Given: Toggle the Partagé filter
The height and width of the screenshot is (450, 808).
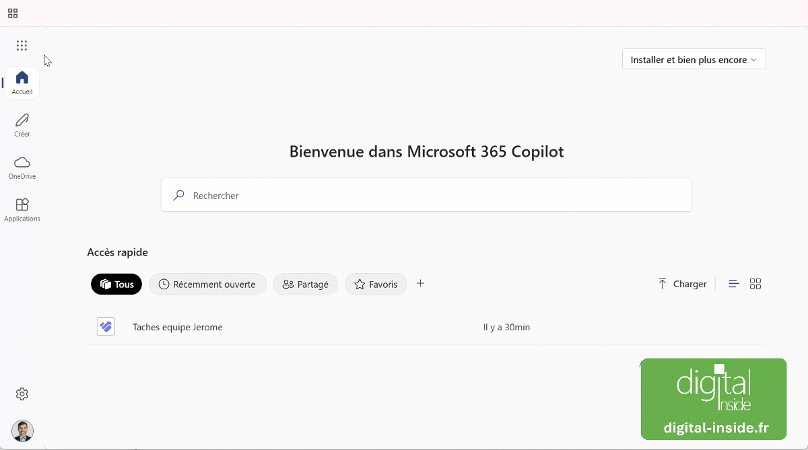Looking at the screenshot, I should [x=306, y=284].
